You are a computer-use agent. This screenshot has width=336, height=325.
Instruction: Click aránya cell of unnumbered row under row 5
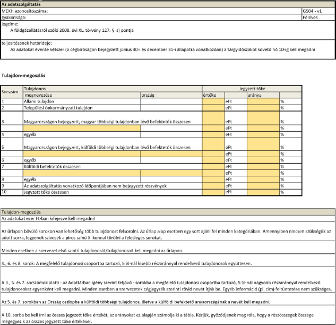point(263,154)
